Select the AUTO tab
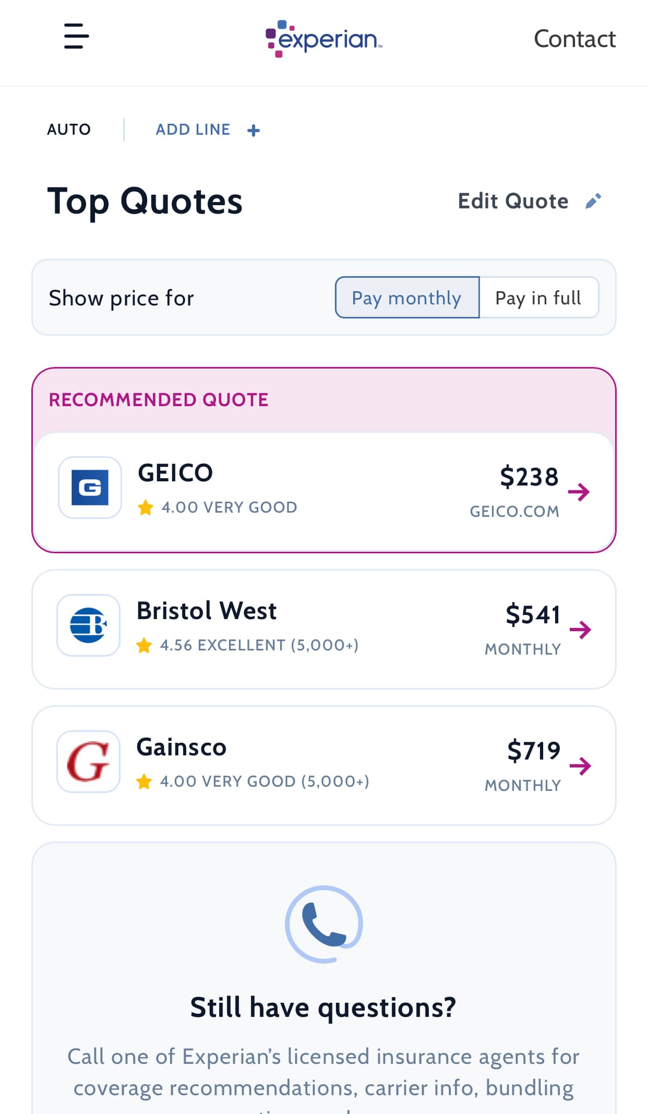The width and height of the screenshot is (648, 1114). click(x=69, y=129)
